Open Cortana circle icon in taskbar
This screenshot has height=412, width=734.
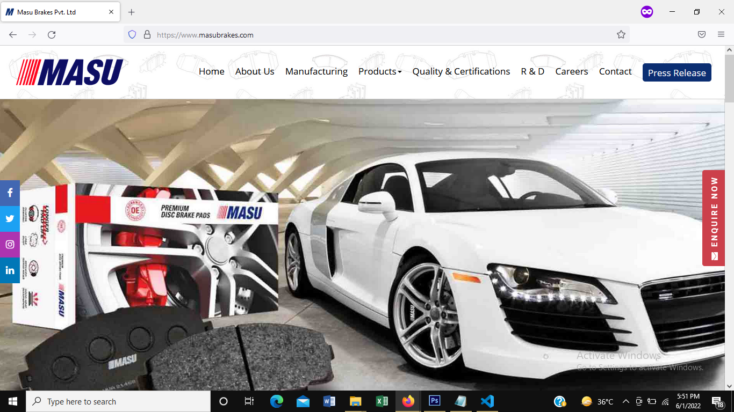point(224,401)
